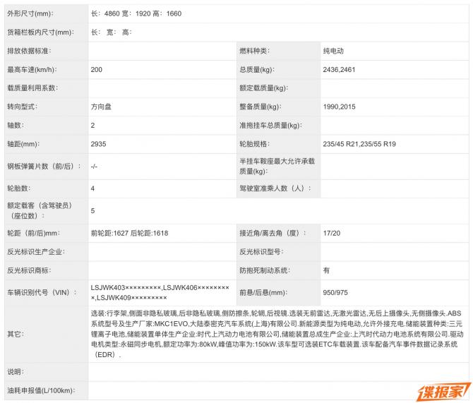Select the 接近角/离去角 value 17/20

coord(331,232)
